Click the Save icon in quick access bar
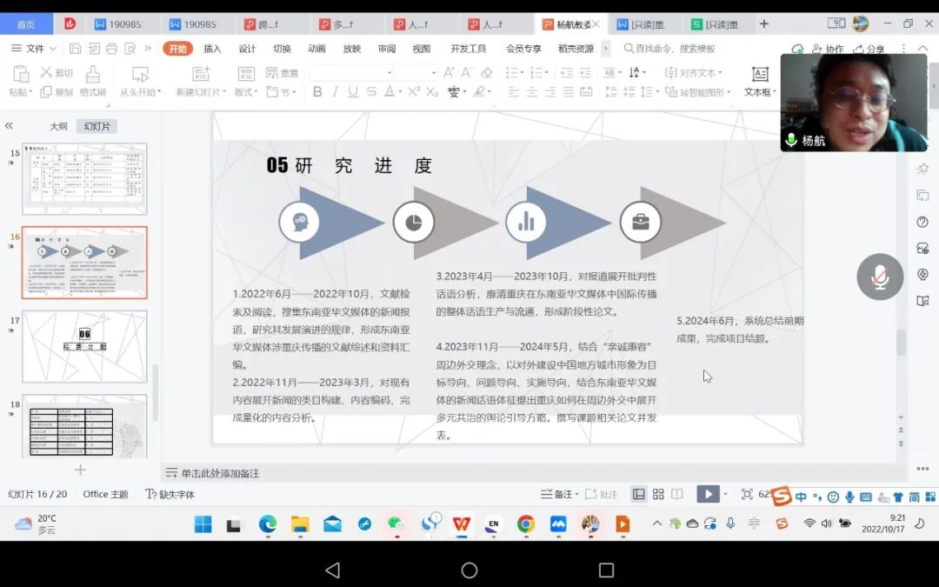Image resolution: width=939 pixels, height=587 pixels. (x=75, y=49)
